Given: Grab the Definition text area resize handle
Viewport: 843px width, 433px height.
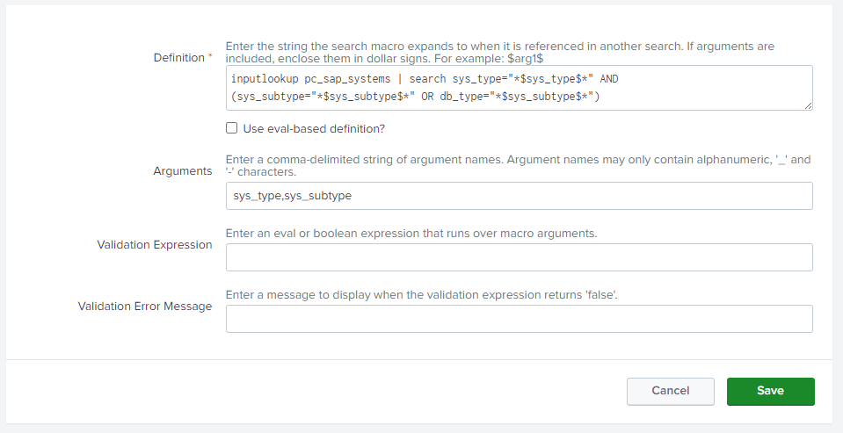Looking at the screenshot, I should click(807, 105).
